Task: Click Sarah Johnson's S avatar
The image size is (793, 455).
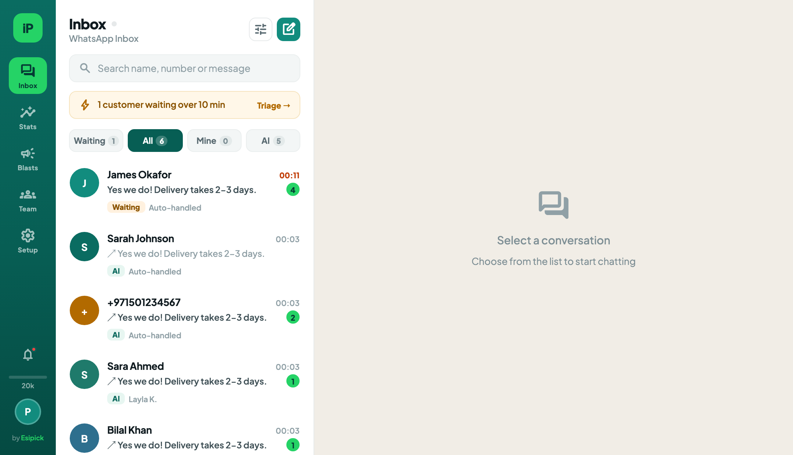Action: point(84,247)
